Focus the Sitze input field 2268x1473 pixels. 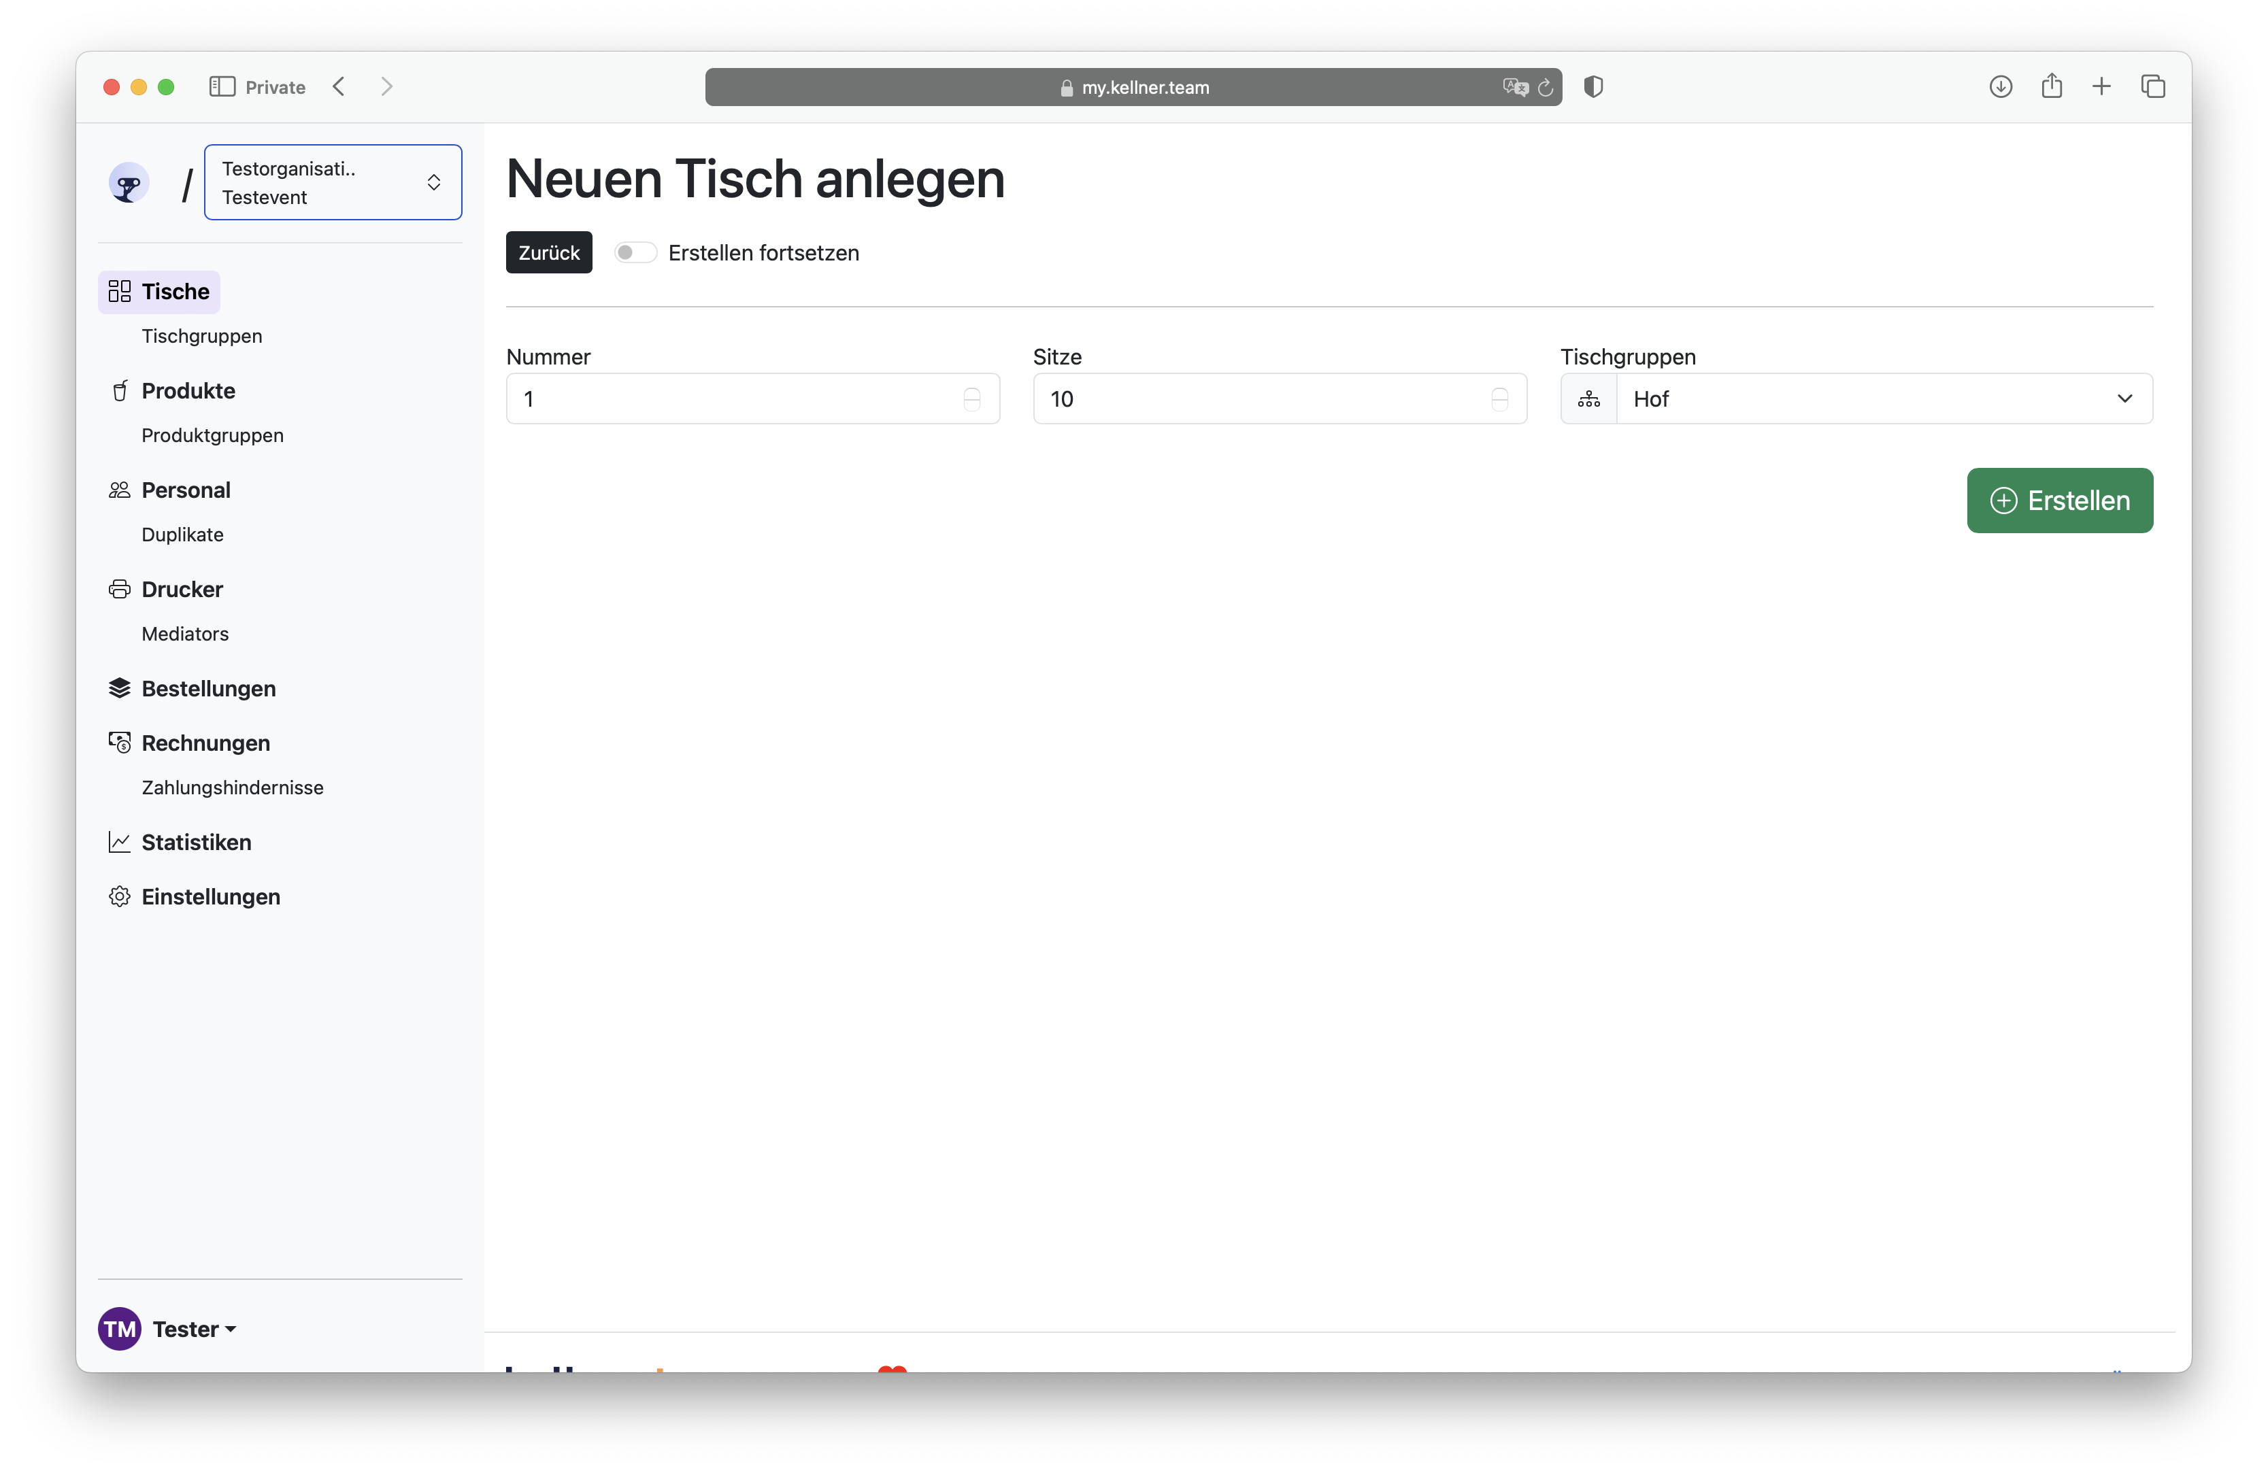[1280, 399]
